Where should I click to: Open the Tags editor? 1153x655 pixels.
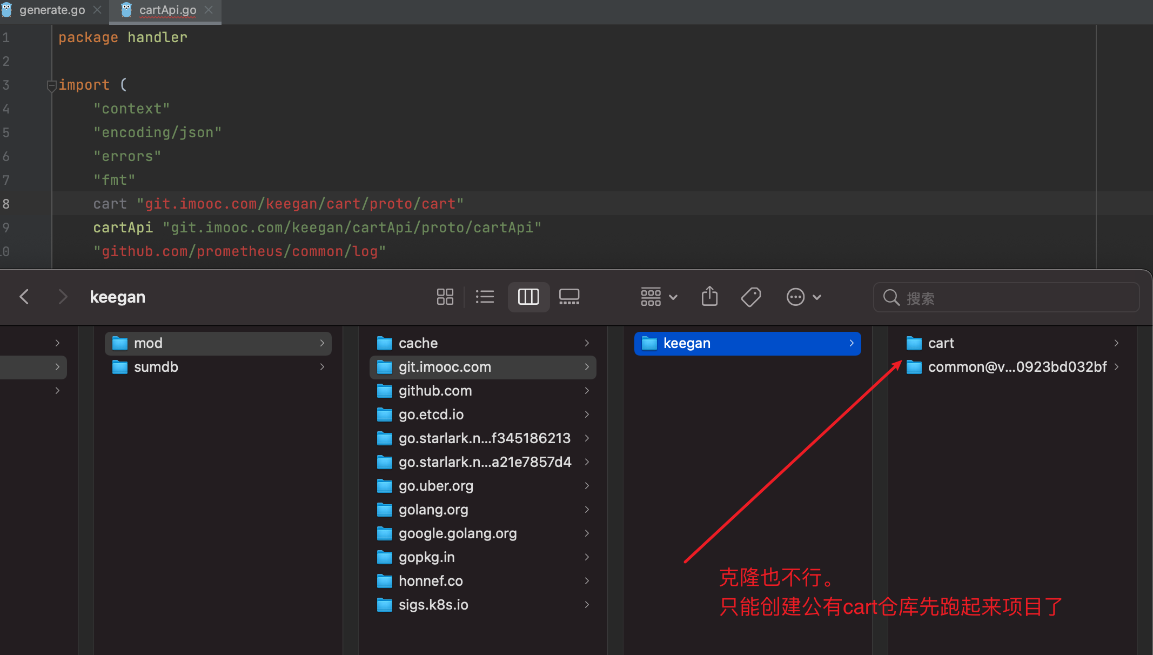(x=751, y=297)
